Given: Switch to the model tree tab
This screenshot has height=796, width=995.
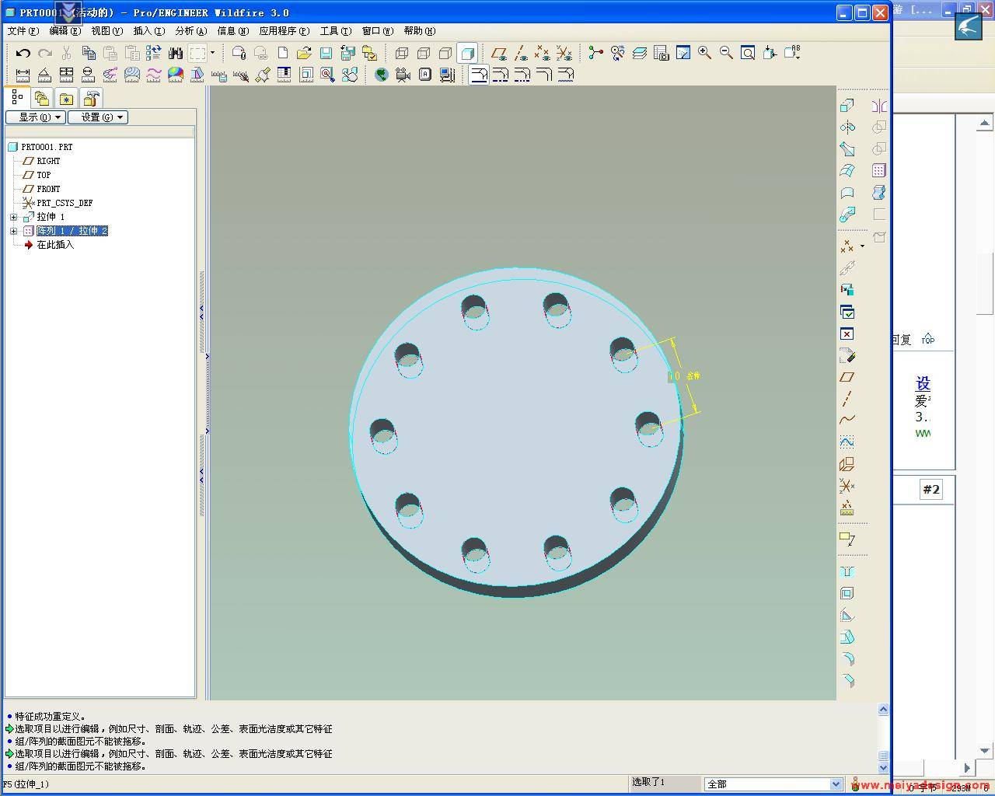Looking at the screenshot, I should coord(17,98).
